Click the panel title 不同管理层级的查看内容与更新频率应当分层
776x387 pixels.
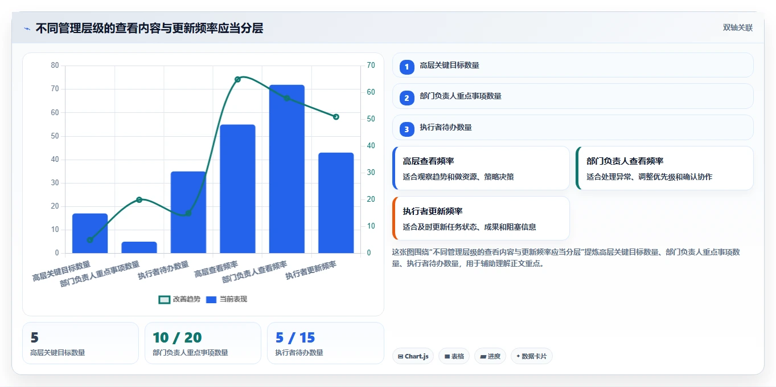tap(149, 28)
